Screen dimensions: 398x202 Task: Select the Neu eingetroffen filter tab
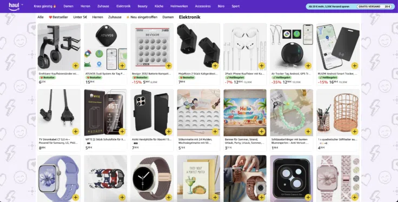142,17
